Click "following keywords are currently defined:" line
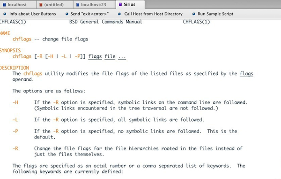 click(68, 171)
